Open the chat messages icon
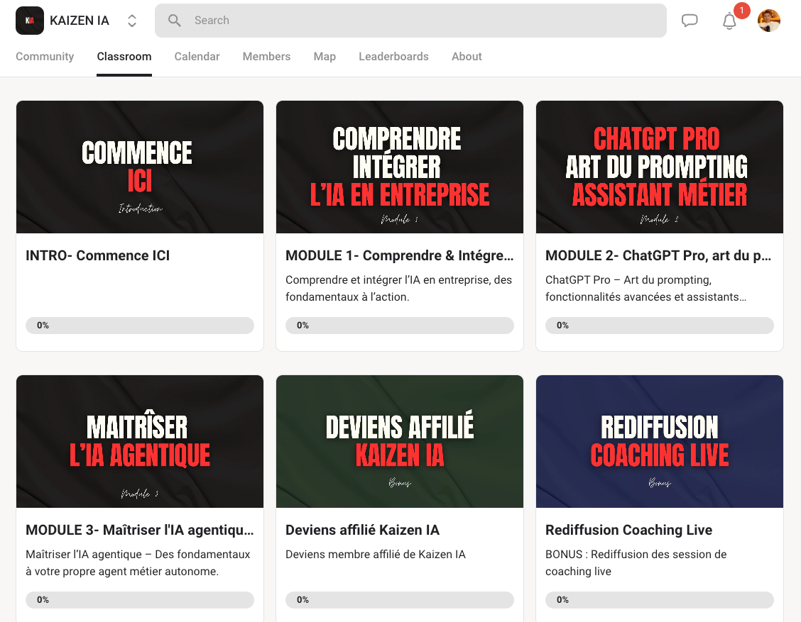Screen dimensions: 801x622 click(x=690, y=21)
